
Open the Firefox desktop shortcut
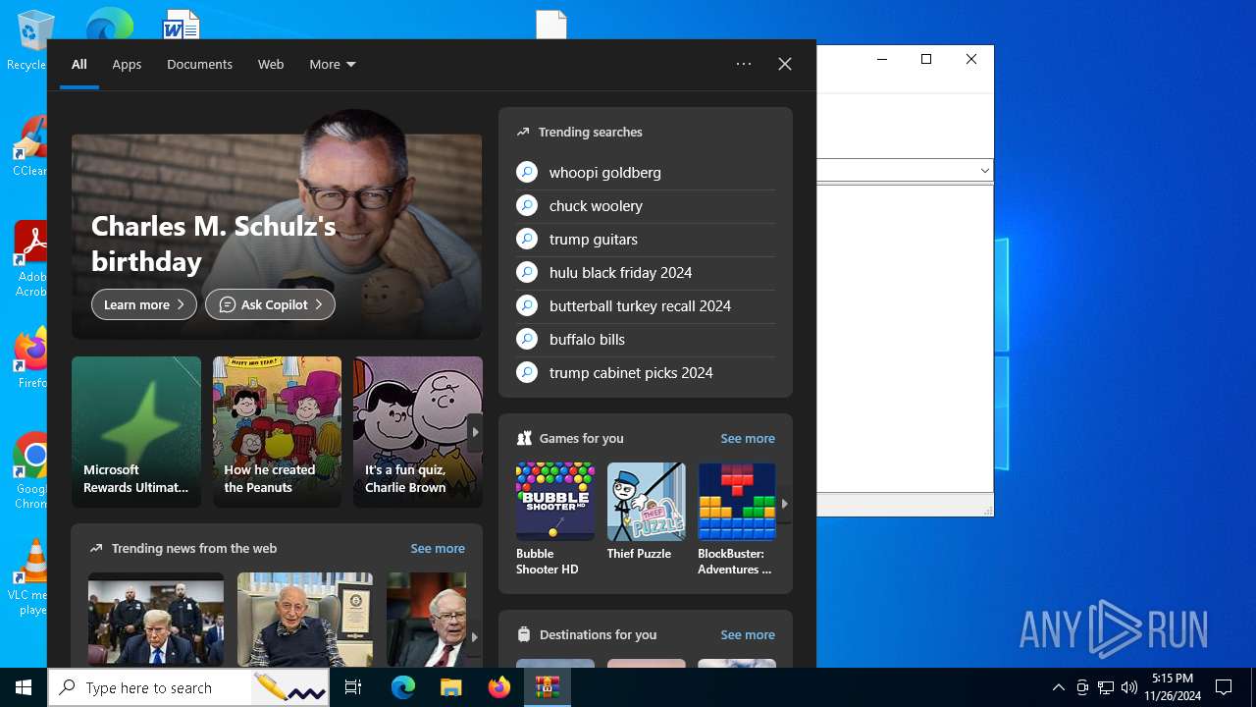(x=29, y=359)
